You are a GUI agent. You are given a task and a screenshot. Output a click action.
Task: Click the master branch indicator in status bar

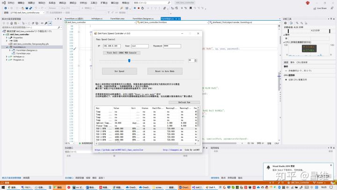click(x=319, y=182)
